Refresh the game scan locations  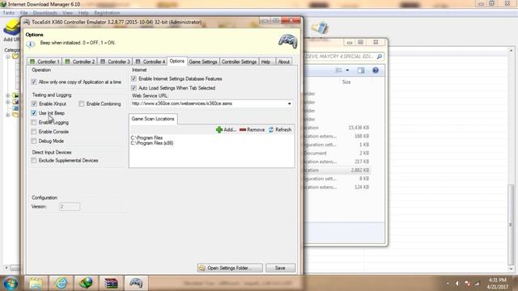click(x=280, y=129)
